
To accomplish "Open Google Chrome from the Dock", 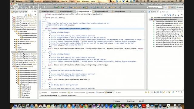I will (86, 106).
